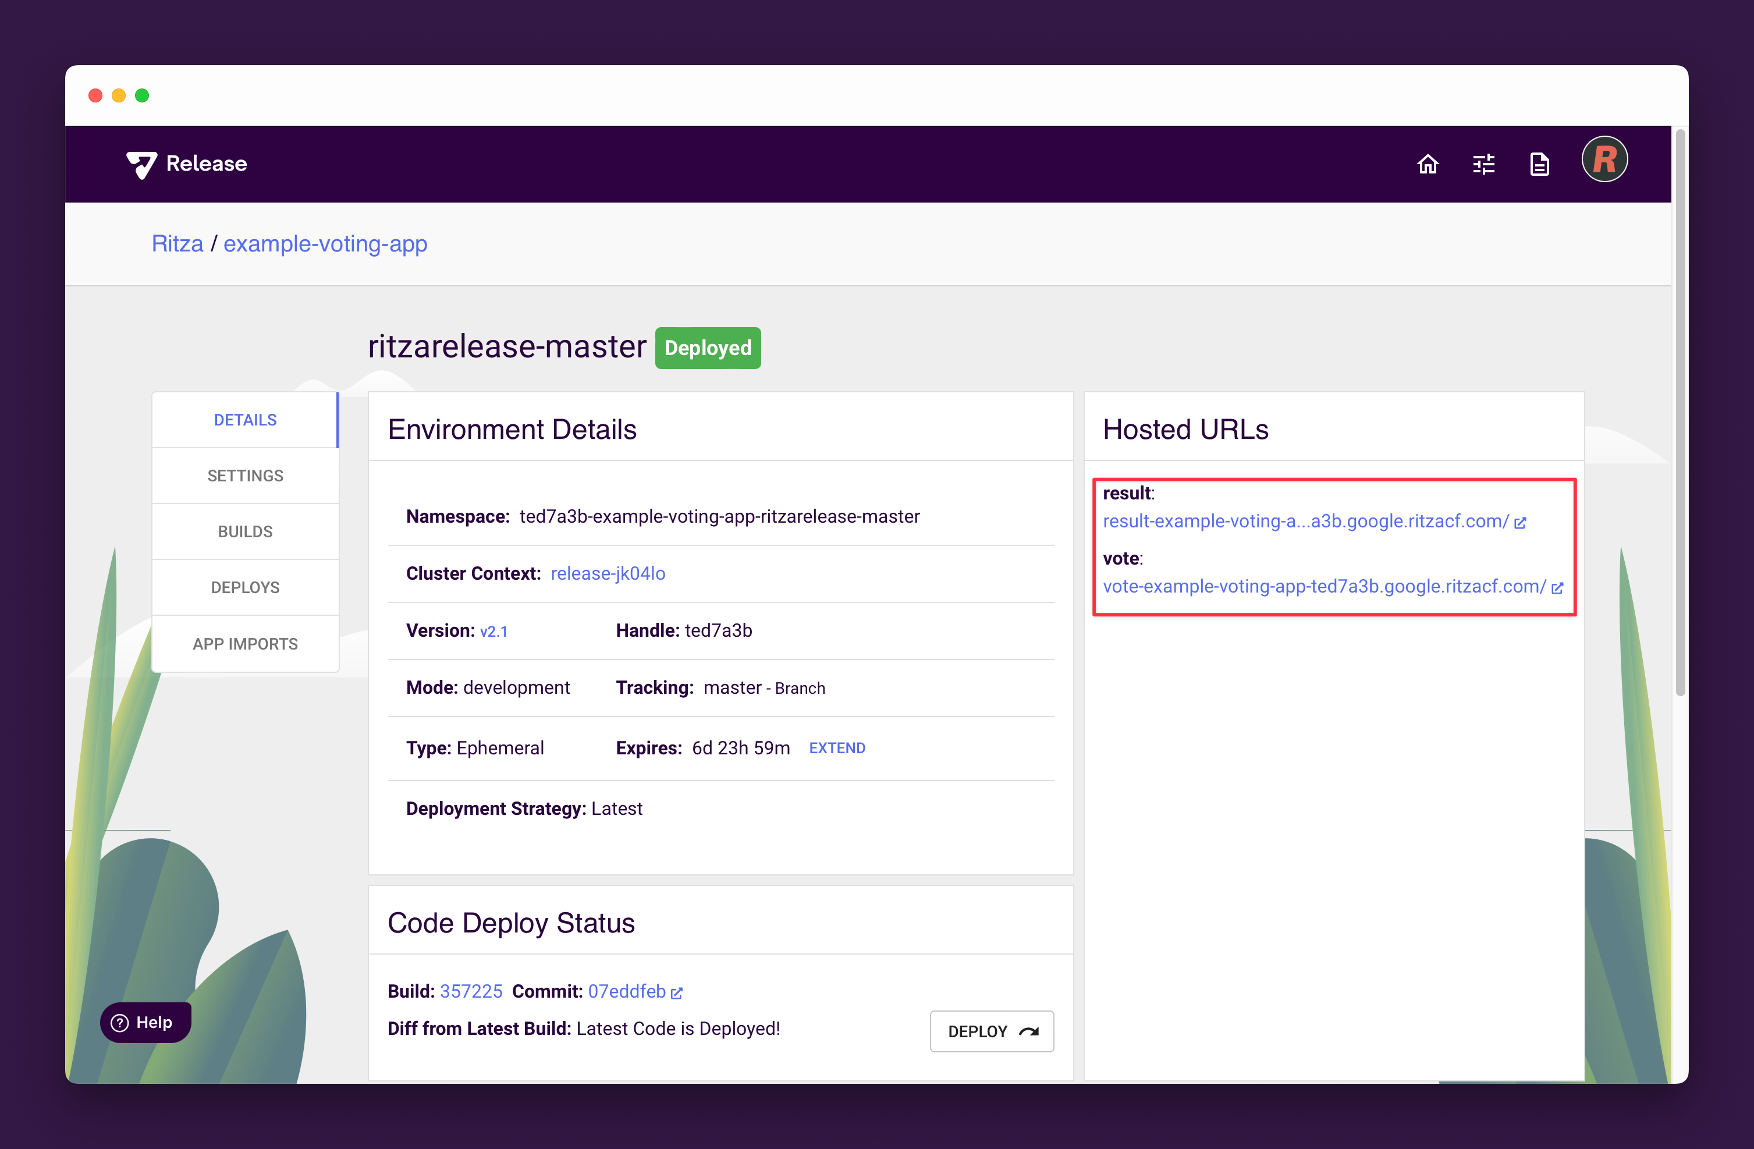Open the documentation page icon
Screen dimensions: 1754x1149
[1539, 164]
